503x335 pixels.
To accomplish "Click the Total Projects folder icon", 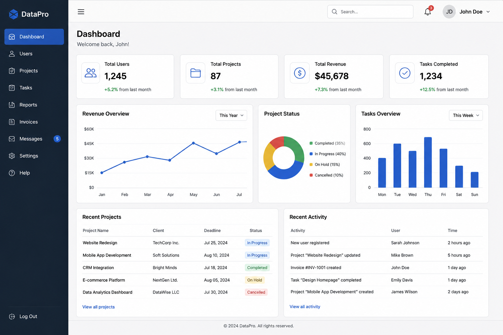I will 196,73.
